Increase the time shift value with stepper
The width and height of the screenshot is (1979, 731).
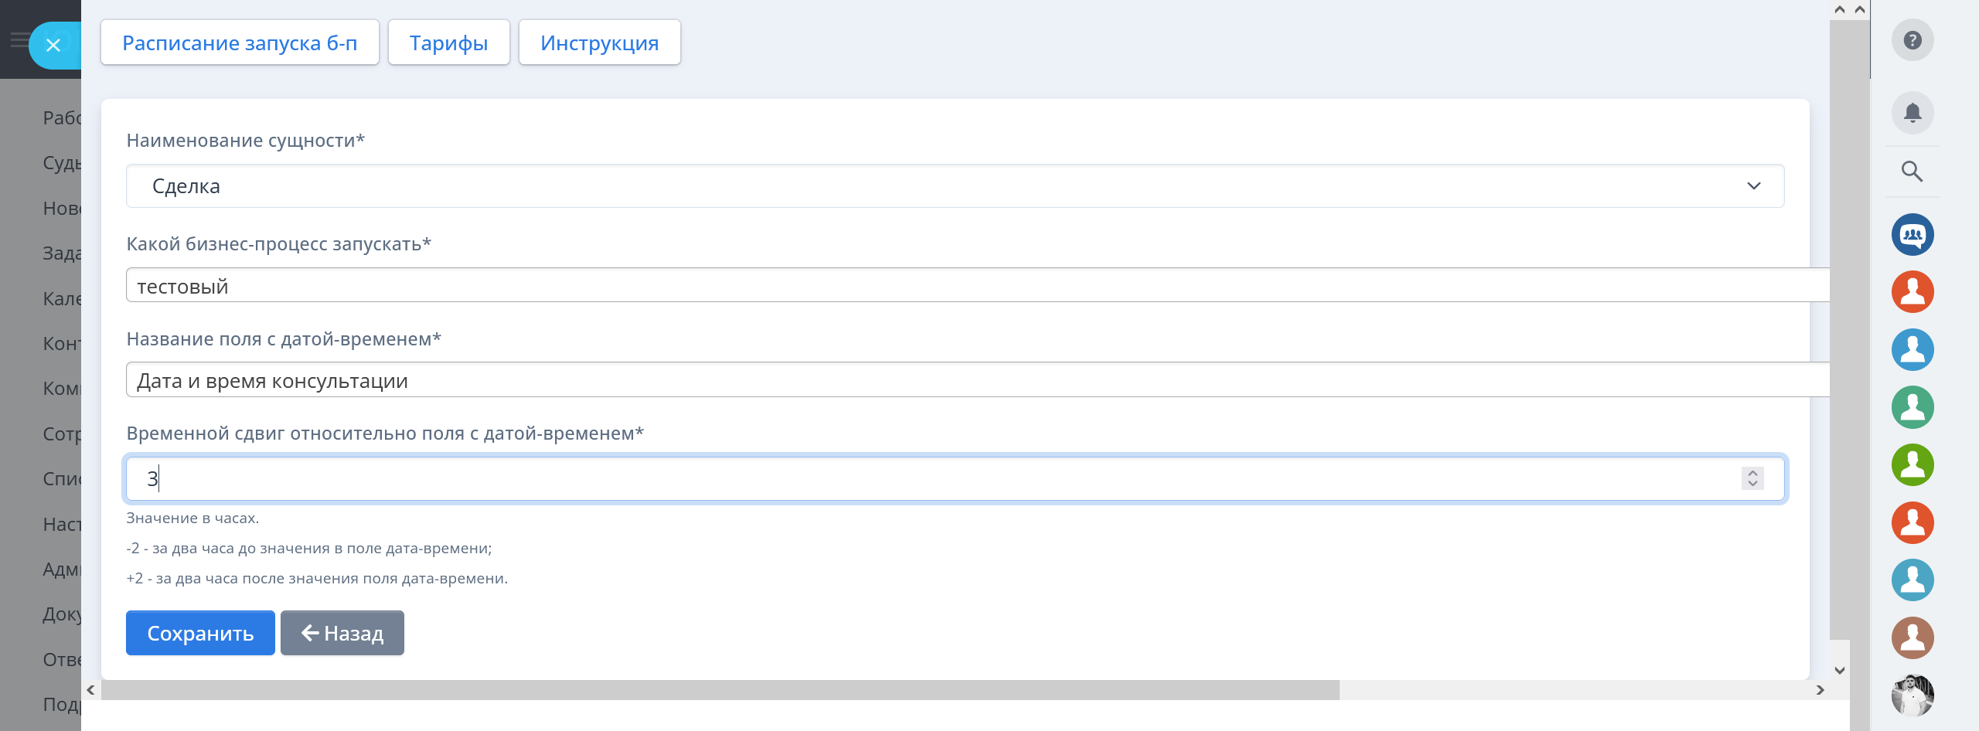point(1752,473)
